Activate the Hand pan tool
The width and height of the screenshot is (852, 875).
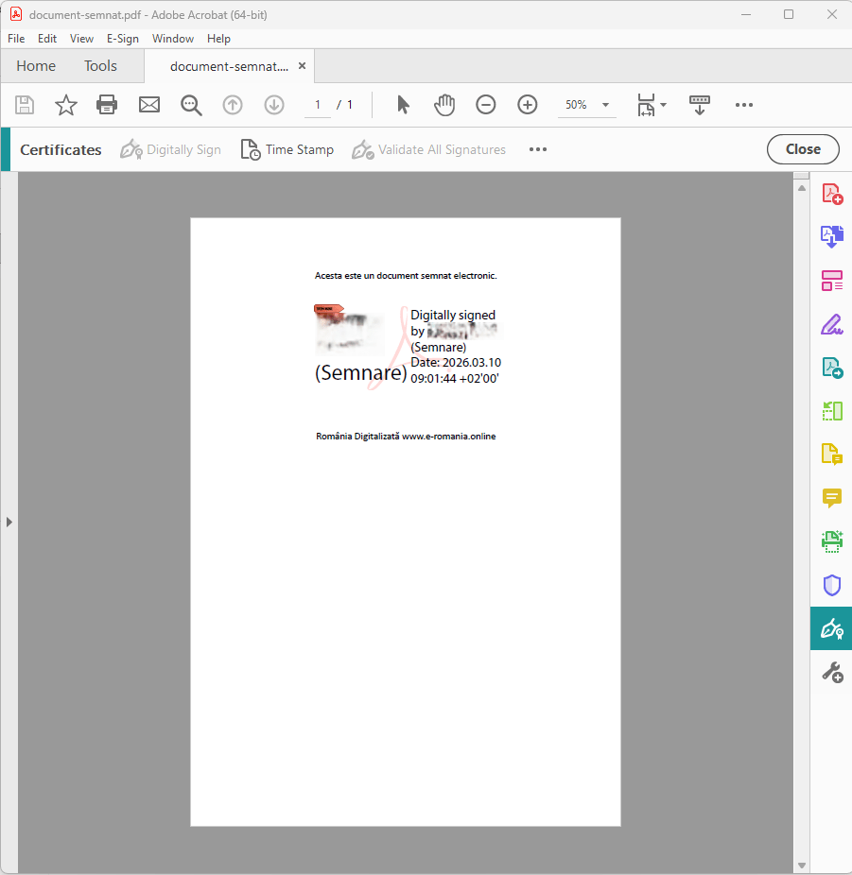point(444,105)
